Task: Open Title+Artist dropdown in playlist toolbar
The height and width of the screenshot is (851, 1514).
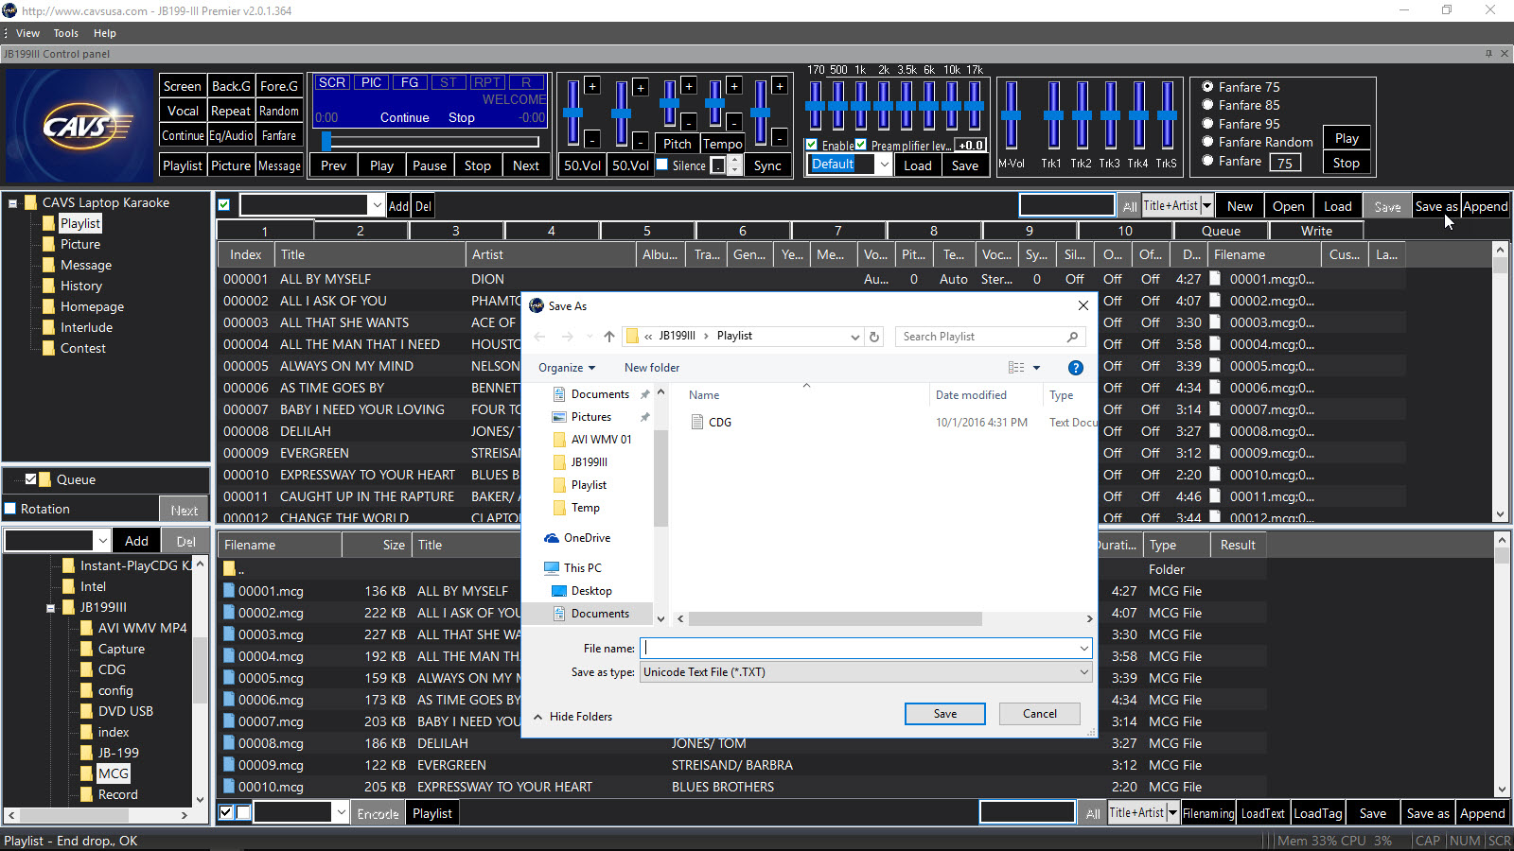Action: pos(1206,205)
